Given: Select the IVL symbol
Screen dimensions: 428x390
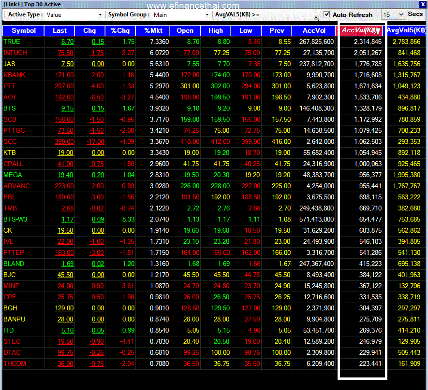Looking at the screenshot, I should click(8, 241).
